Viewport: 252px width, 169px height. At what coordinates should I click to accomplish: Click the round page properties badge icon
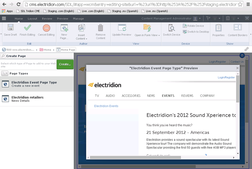click(x=242, y=55)
